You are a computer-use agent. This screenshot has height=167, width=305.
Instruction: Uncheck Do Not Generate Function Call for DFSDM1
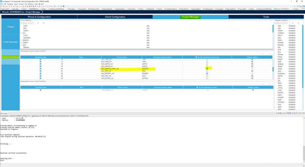[207, 73]
